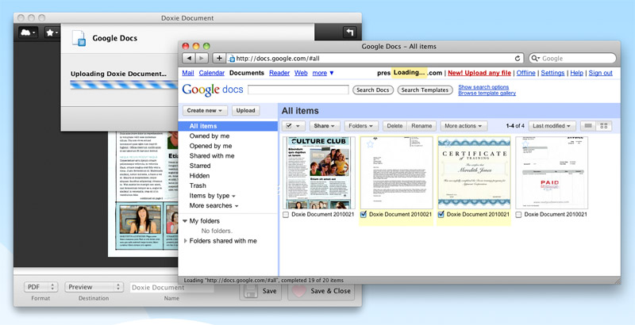Click Delete in the toolbar
Viewport: 635px width, 325px height.
click(394, 126)
